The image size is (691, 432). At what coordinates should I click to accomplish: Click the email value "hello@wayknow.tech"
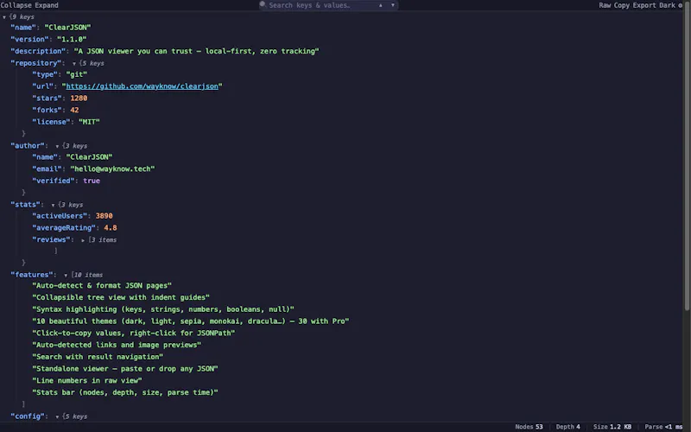(x=112, y=168)
